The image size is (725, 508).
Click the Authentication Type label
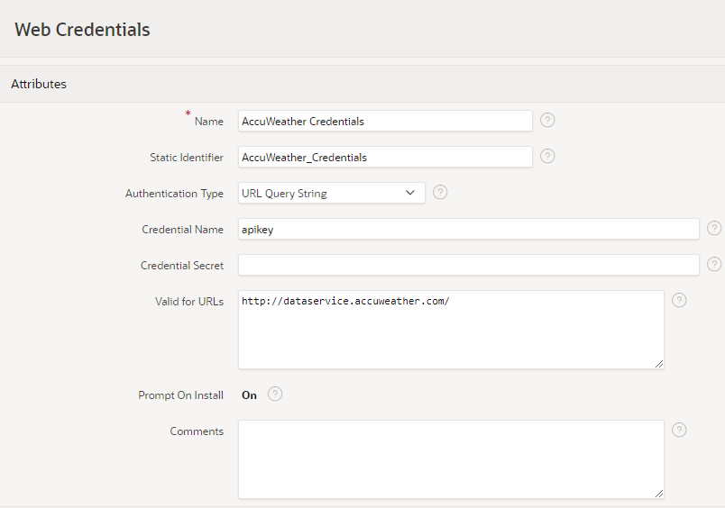[x=174, y=194]
